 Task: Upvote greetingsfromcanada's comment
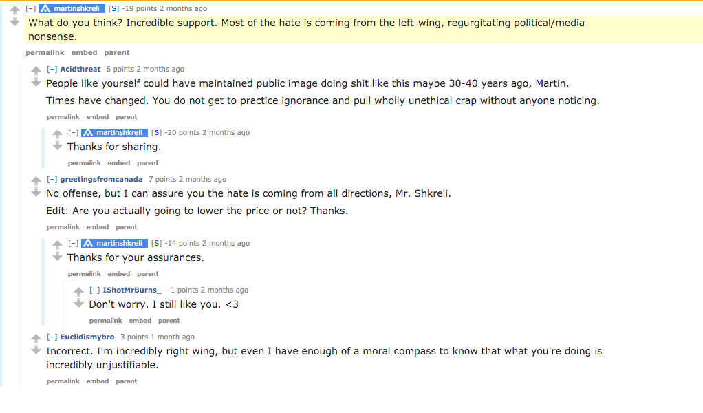(36, 181)
